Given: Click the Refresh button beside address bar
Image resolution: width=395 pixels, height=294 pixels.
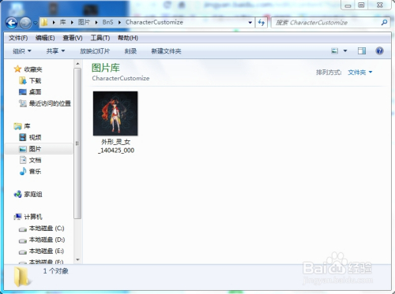Looking at the screenshot, I should 261,23.
